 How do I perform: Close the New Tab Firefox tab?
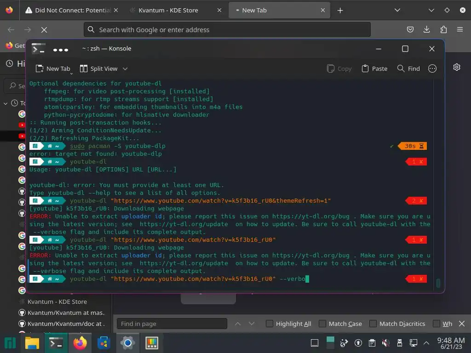(322, 10)
